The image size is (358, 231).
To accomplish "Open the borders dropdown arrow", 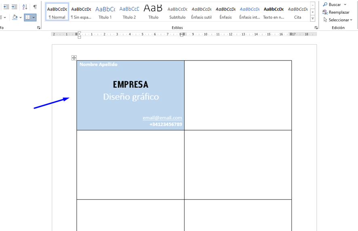I will [x=34, y=17].
